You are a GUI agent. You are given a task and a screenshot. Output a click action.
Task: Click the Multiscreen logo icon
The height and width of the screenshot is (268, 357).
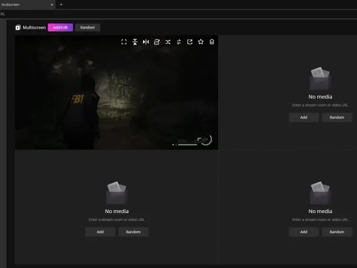coord(18,28)
